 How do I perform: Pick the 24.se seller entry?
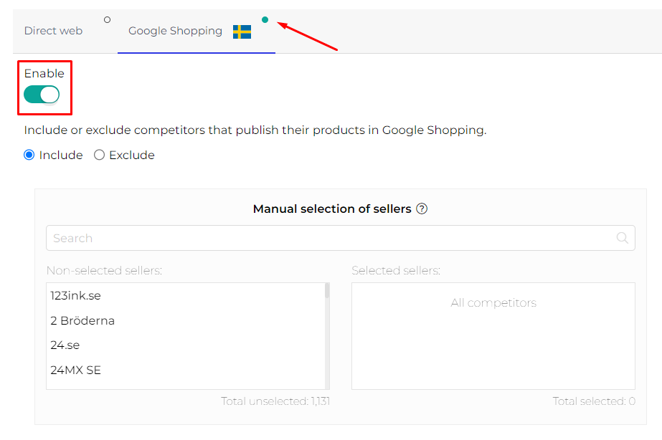pos(65,345)
